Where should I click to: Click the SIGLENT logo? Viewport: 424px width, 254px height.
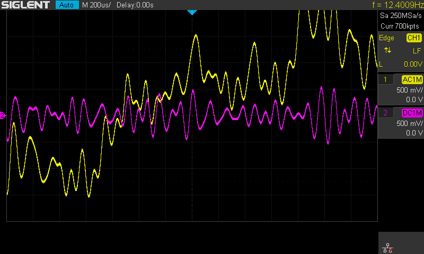point(25,5)
